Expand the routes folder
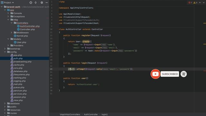The width and height of the screenshot is (206, 116). click(x=5, y=113)
